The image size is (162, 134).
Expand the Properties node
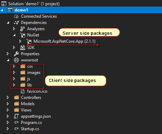click(x=8, y=54)
